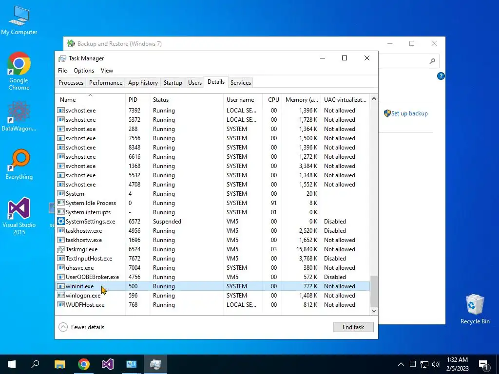Click search magnifier in Backup and Restore window
The image size is (499, 374).
[x=432, y=61]
